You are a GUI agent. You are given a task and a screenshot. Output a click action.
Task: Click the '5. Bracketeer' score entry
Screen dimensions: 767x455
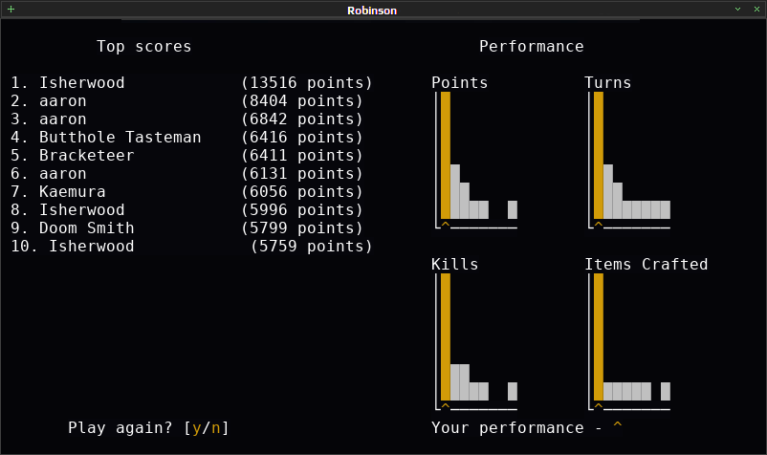click(73, 155)
